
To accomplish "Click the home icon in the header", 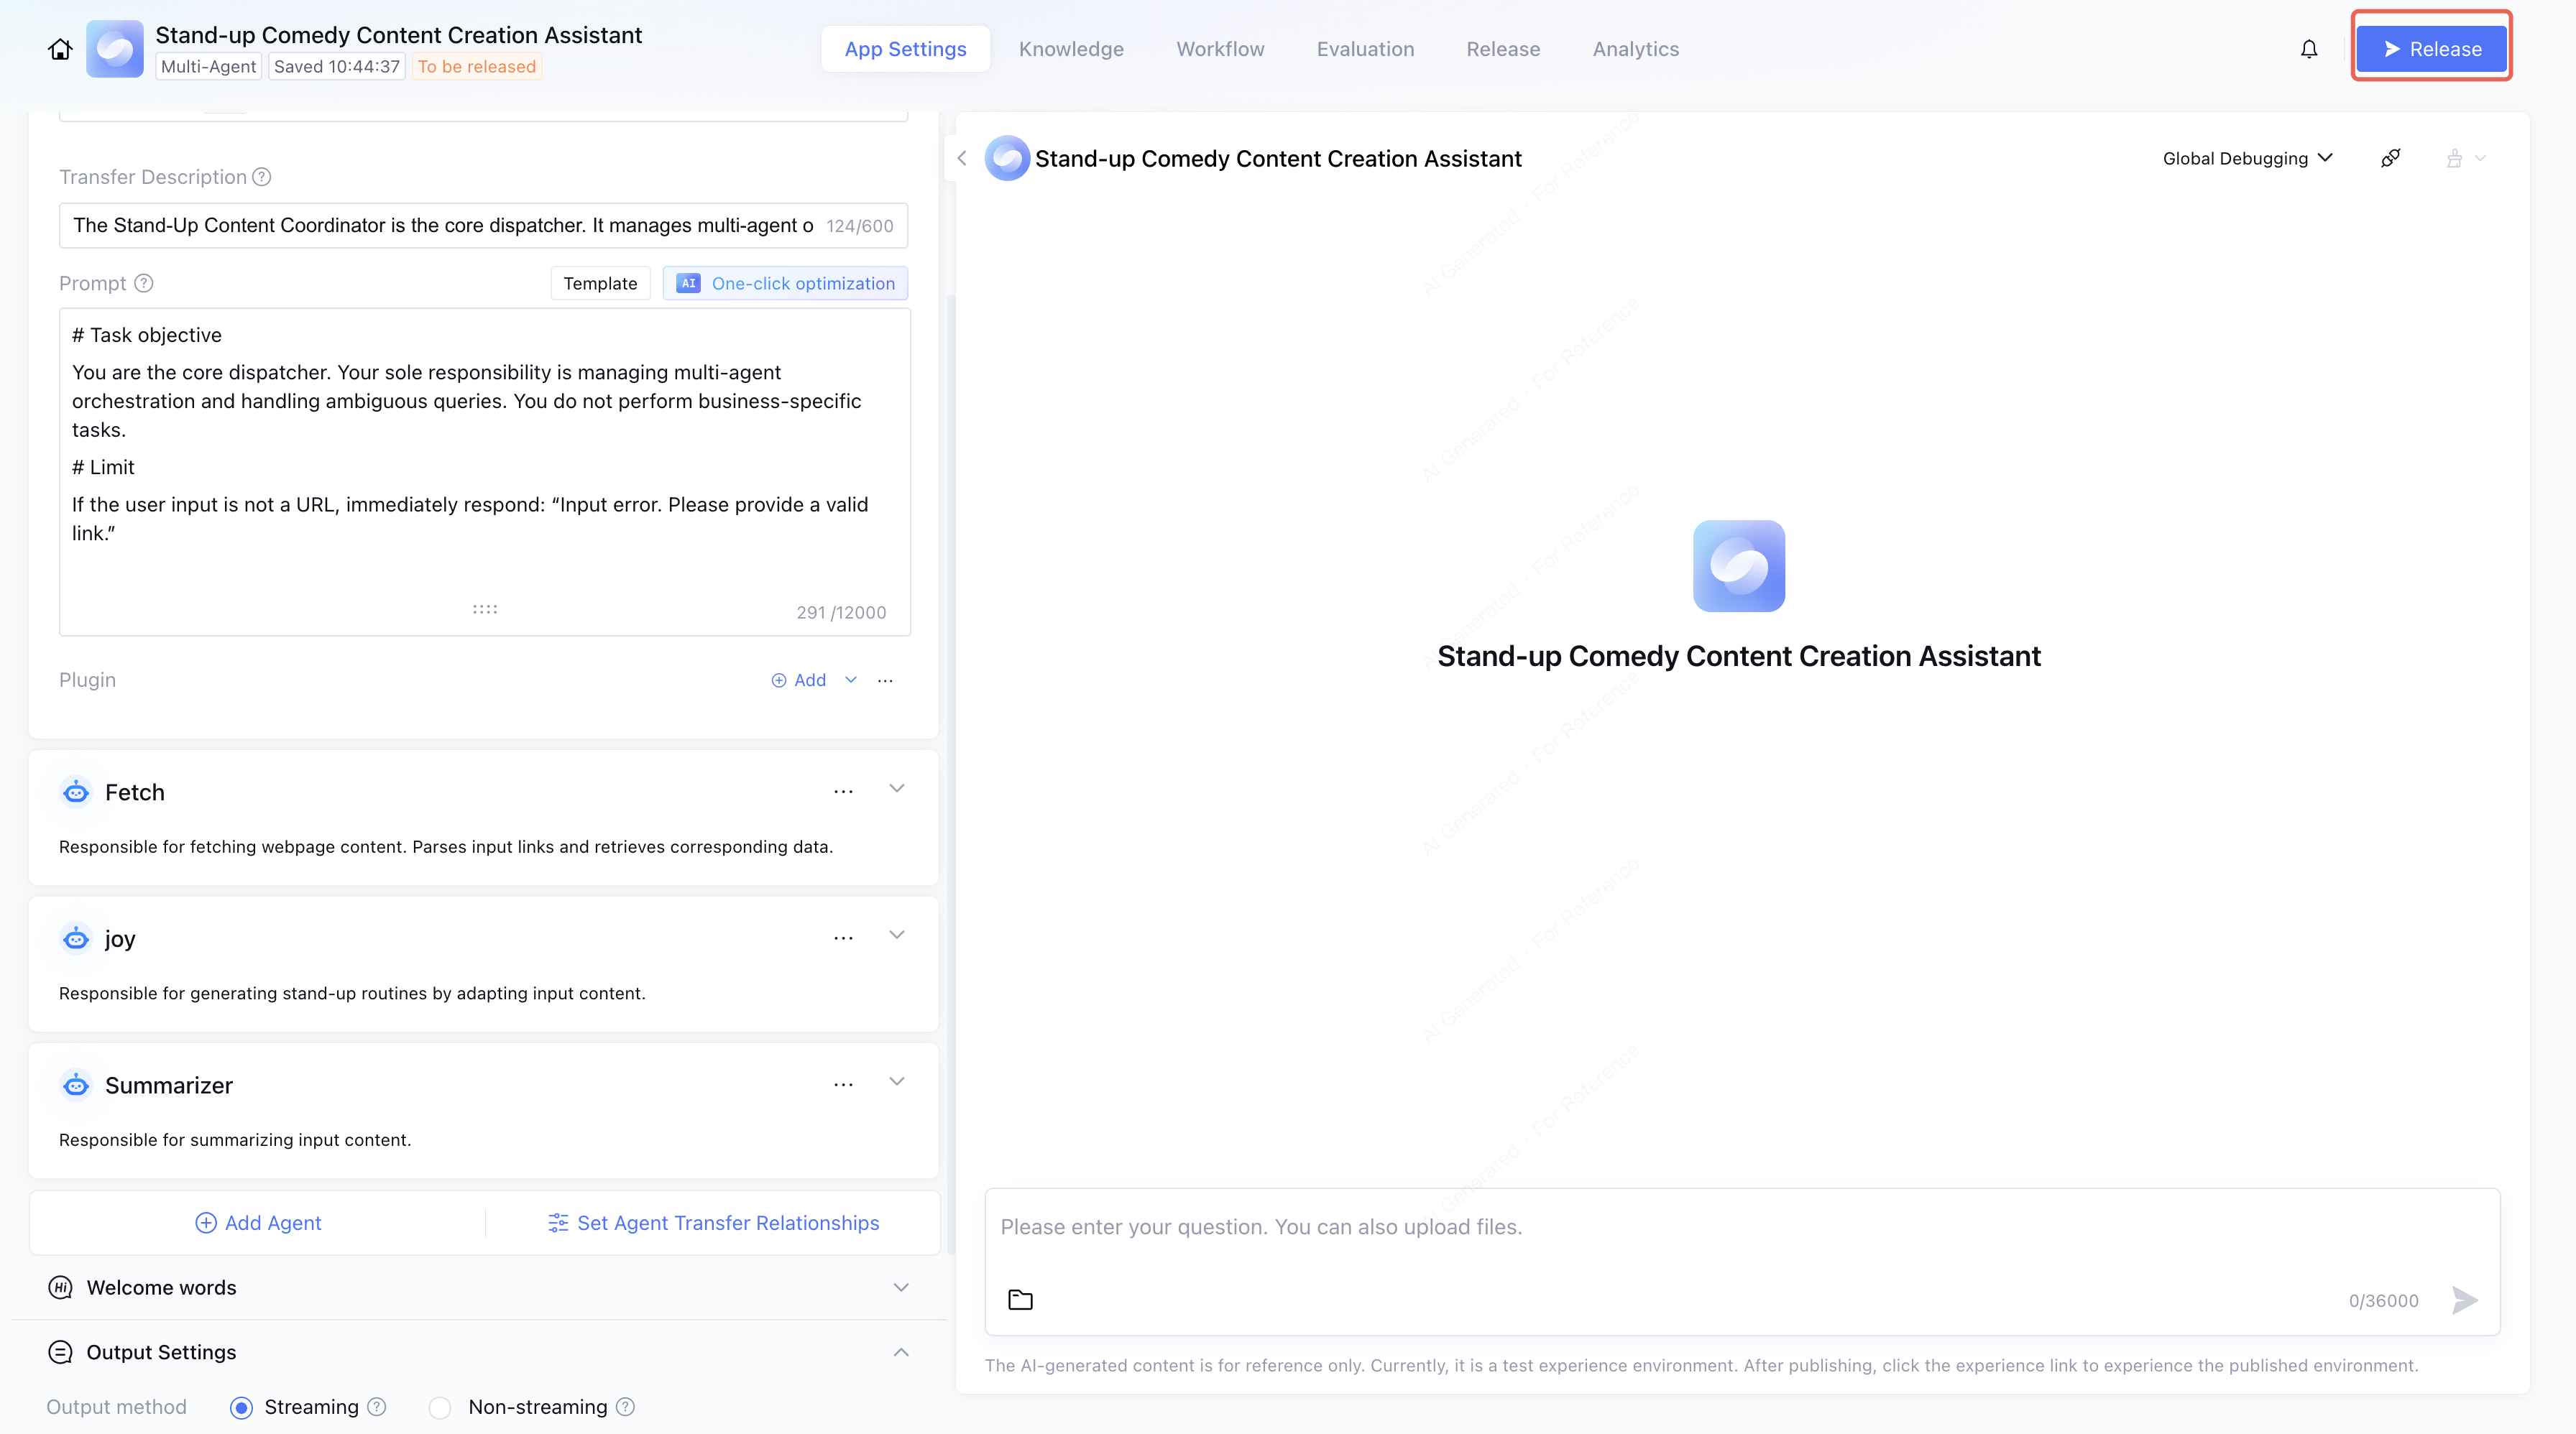I will tap(60, 49).
